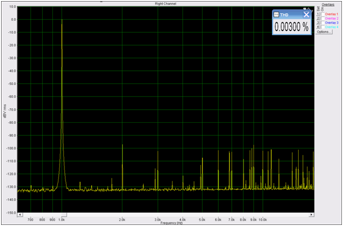Viewport: 343px width, 226px height.
Task: Click the -100.0 dBV axis label
Action: 12,148
